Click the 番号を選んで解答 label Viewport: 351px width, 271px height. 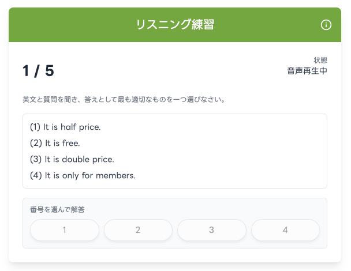(x=57, y=209)
